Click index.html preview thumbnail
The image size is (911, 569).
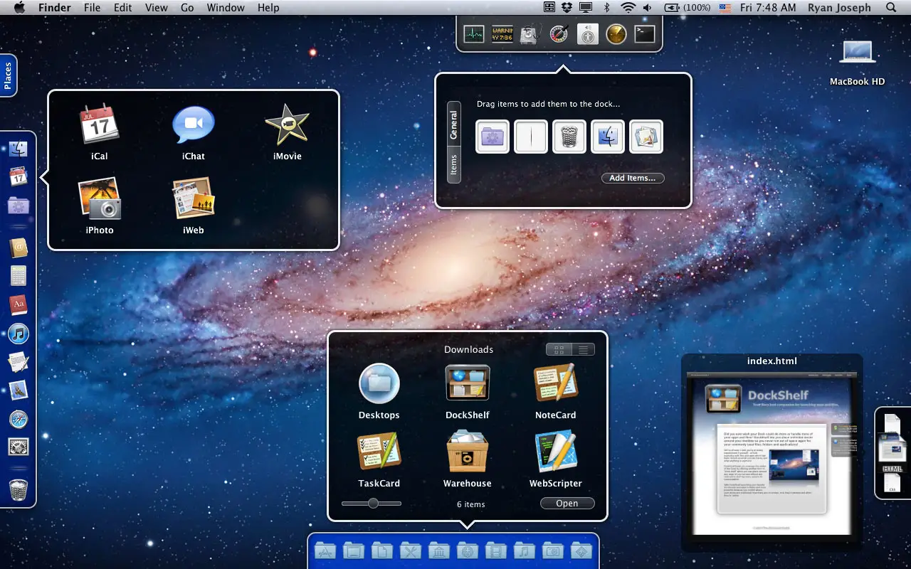(772, 453)
